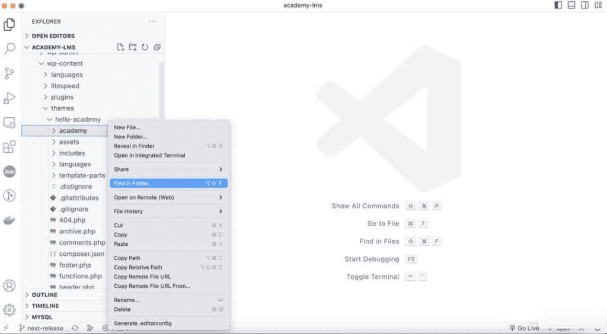Expand the plugins folder
The width and height of the screenshot is (607, 334).
pos(62,97)
